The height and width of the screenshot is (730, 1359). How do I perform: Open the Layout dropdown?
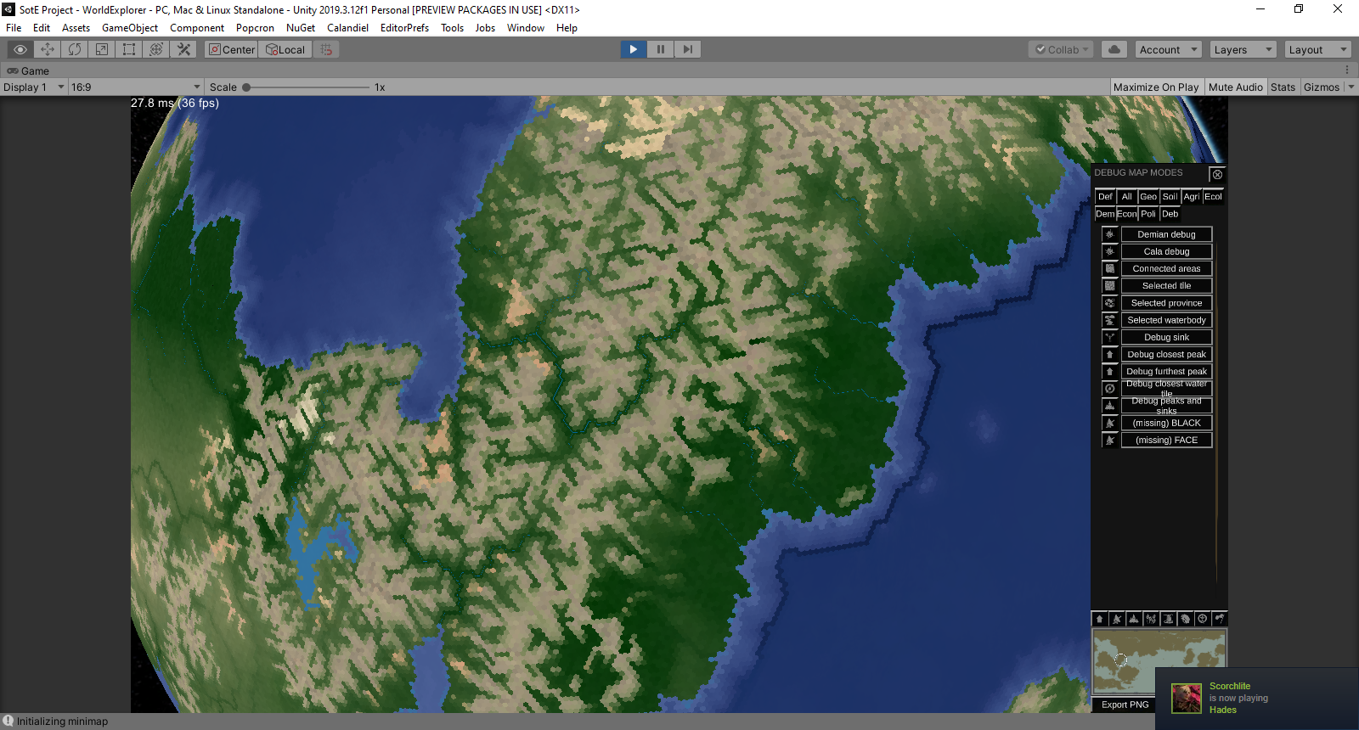pyautogui.click(x=1317, y=49)
